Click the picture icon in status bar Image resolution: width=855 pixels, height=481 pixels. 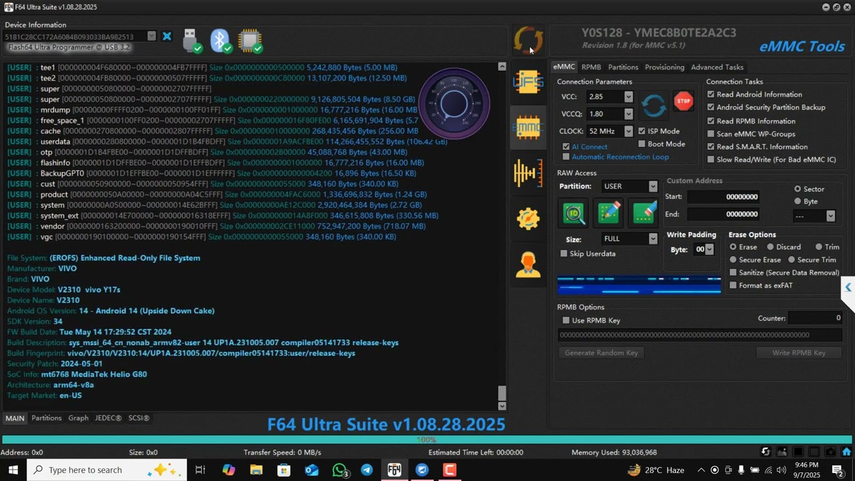tap(782, 452)
